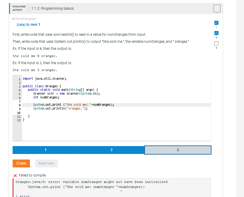Click the title 1.1.2 Programming basics
This screenshot has height=197, width=244.
click(x=54, y=8)
